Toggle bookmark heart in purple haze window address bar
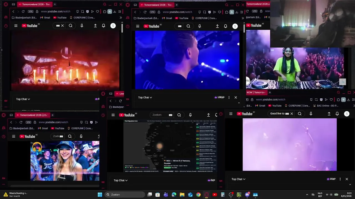Image resolution: width=355 pixels, height=199 pixels. coord(331,99)
